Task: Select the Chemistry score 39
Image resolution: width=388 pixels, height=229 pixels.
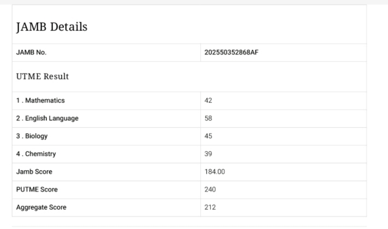Action: tap(208, 154)
